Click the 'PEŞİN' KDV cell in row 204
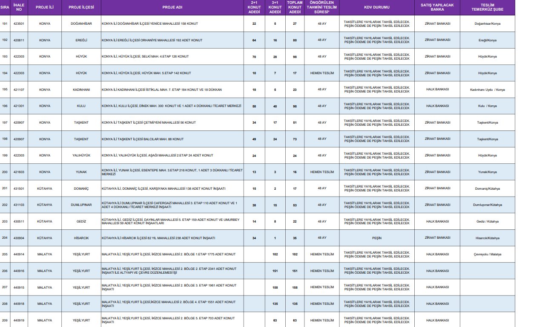This screenshot has width=545, height=327. [x=377, y=238]
